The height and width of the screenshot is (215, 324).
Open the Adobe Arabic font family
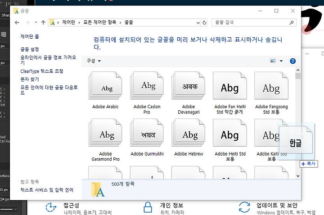(x=105, y=85)
